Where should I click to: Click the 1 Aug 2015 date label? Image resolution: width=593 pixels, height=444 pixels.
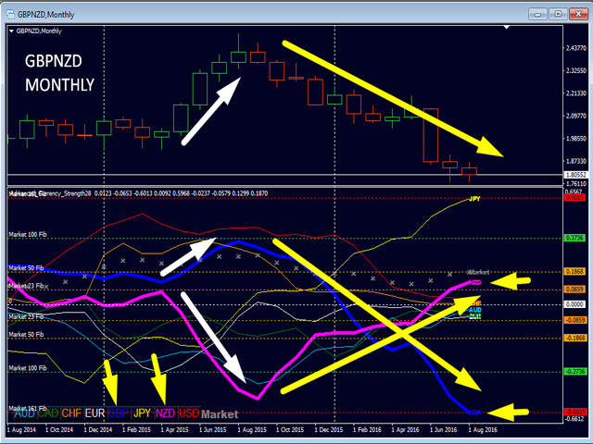[252, 429]
